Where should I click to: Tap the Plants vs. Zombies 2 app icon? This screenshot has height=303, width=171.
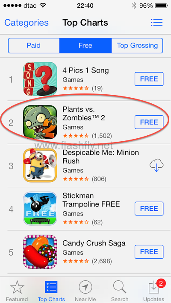(x=40, y=122)
